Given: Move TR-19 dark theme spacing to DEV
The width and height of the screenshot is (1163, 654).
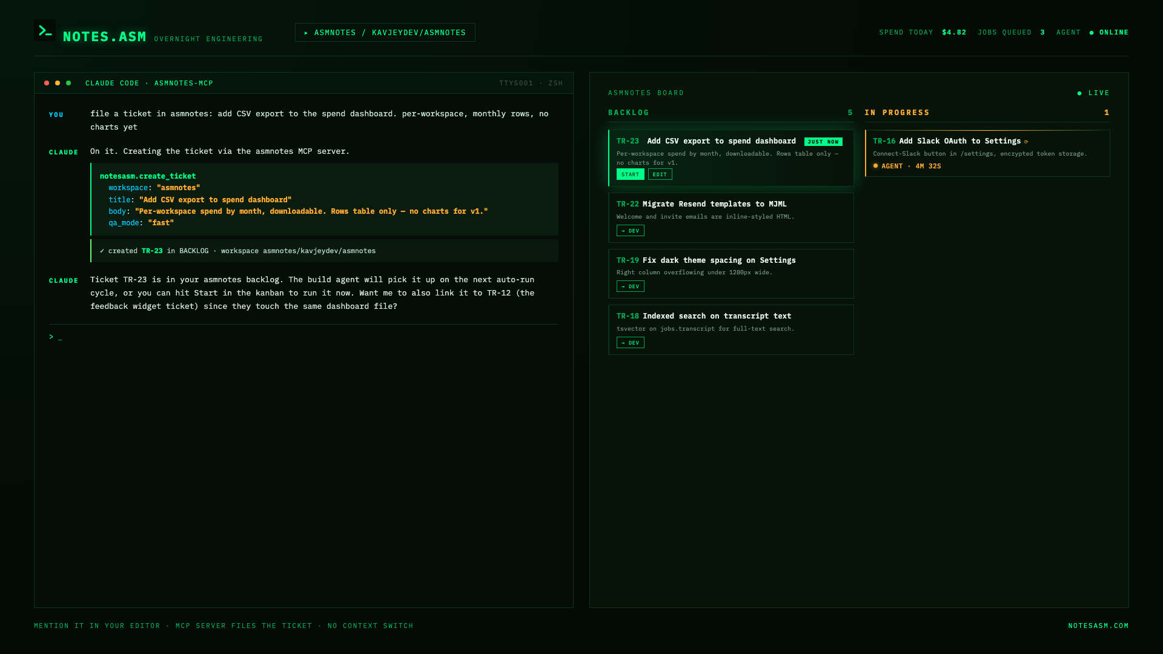Looking at the screenshot, I should [630, 286].
